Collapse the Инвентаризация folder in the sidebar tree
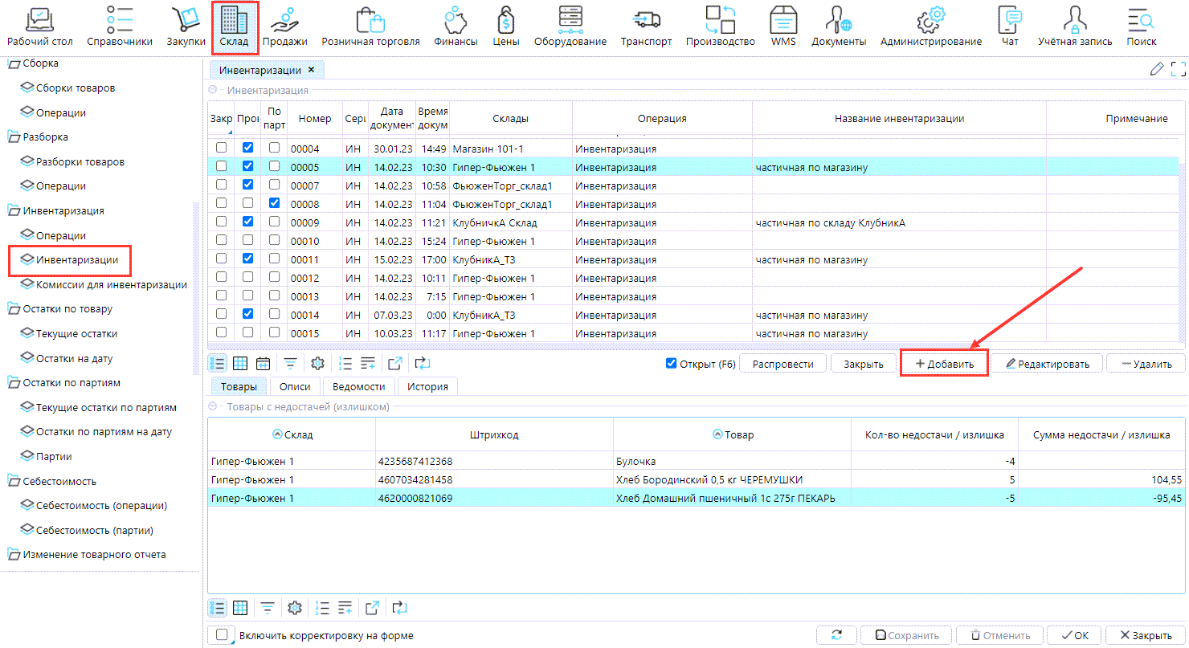 click(14, 211)
